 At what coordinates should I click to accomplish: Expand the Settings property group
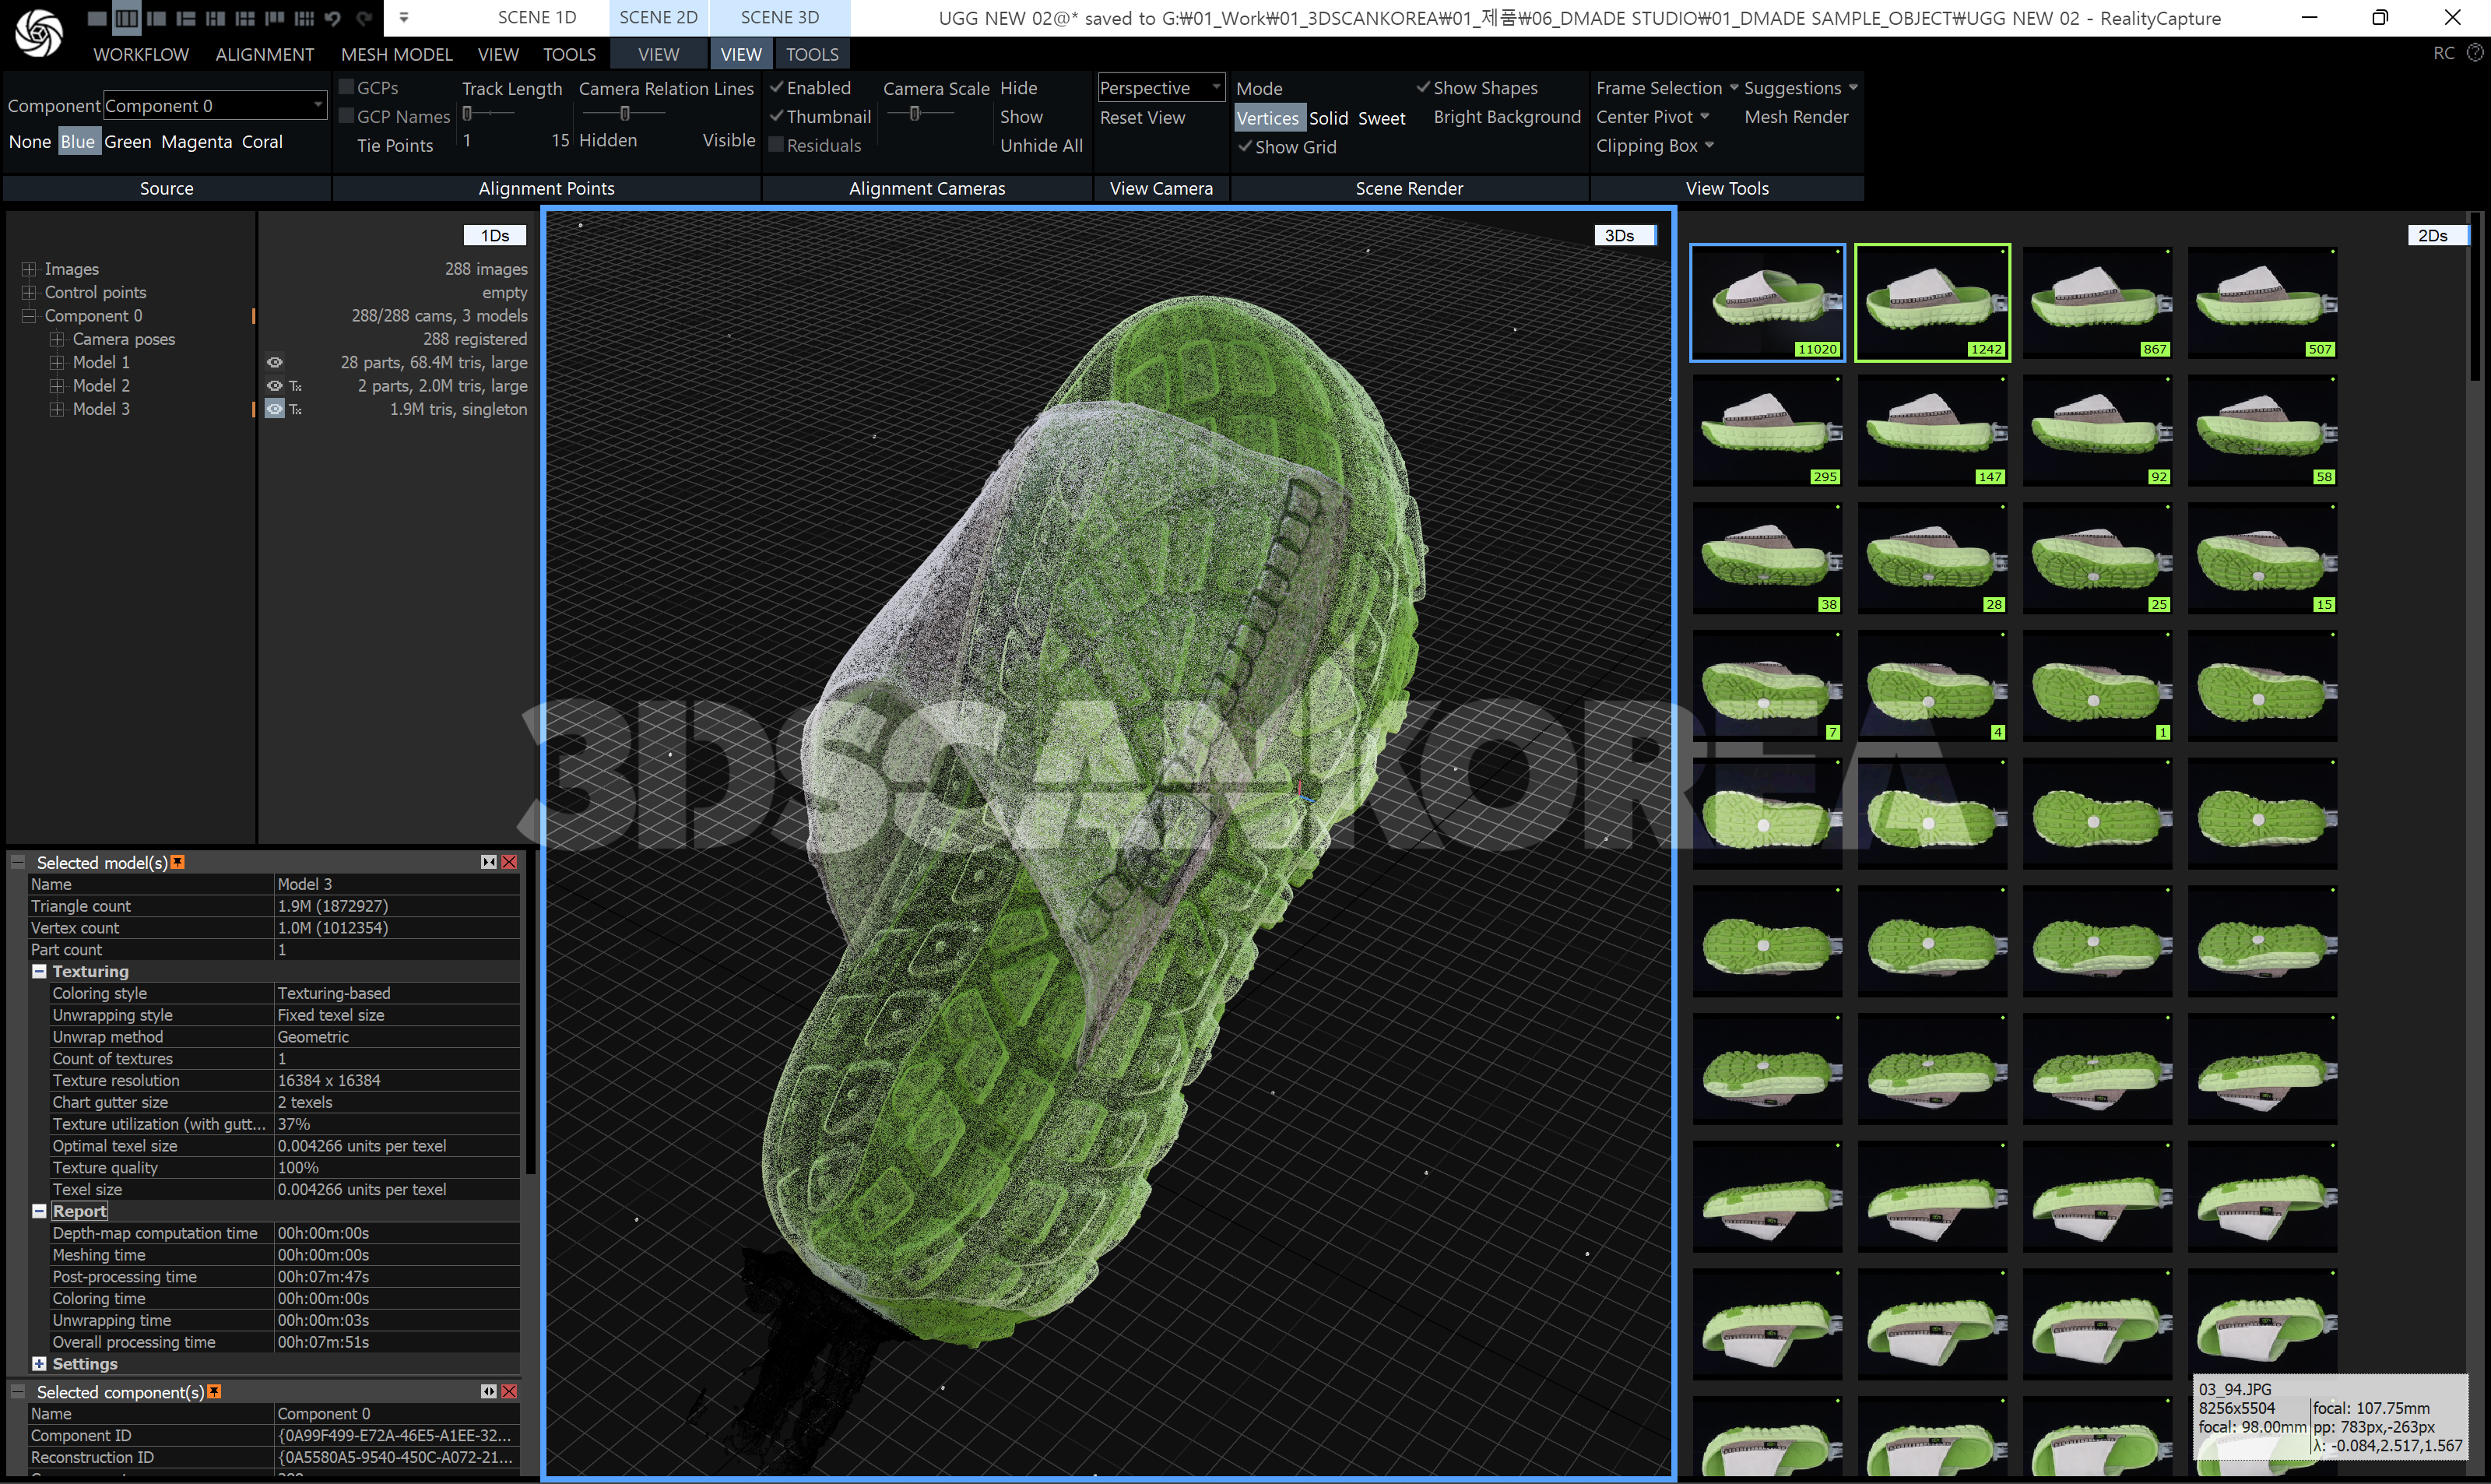coord(39,1364)
